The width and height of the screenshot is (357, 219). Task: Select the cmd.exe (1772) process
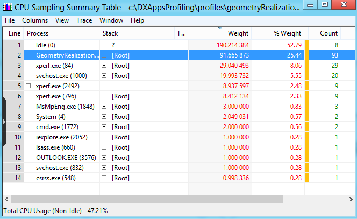[x=57, y=127]
